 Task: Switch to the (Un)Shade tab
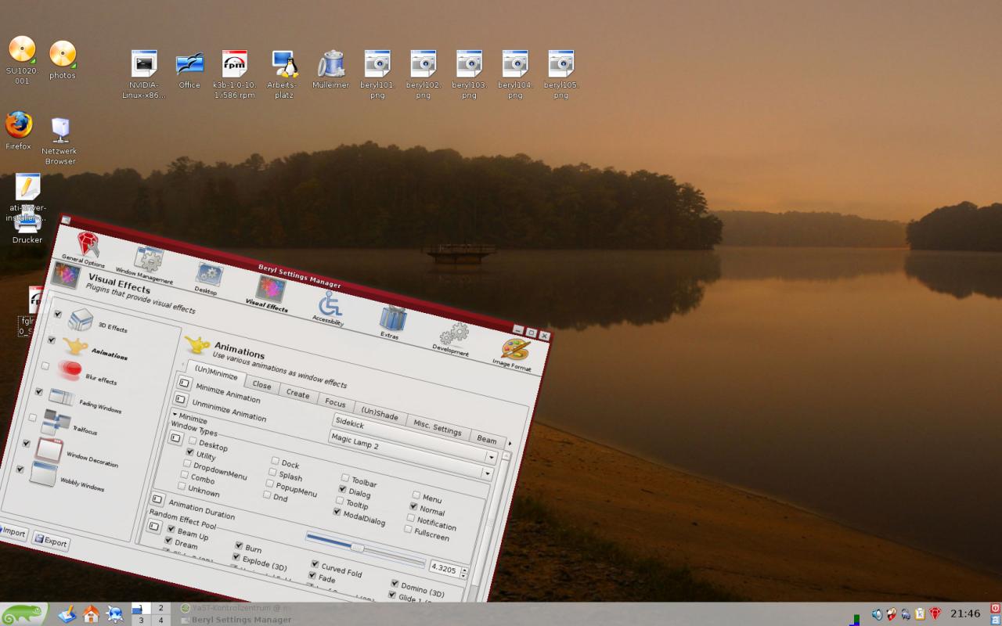(x=380, y=414)
